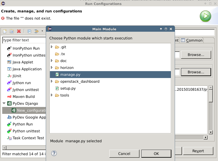218x161 pixels.
Task: Select New_configuration under PyDev Django
Action: click(x=24, y=110)
